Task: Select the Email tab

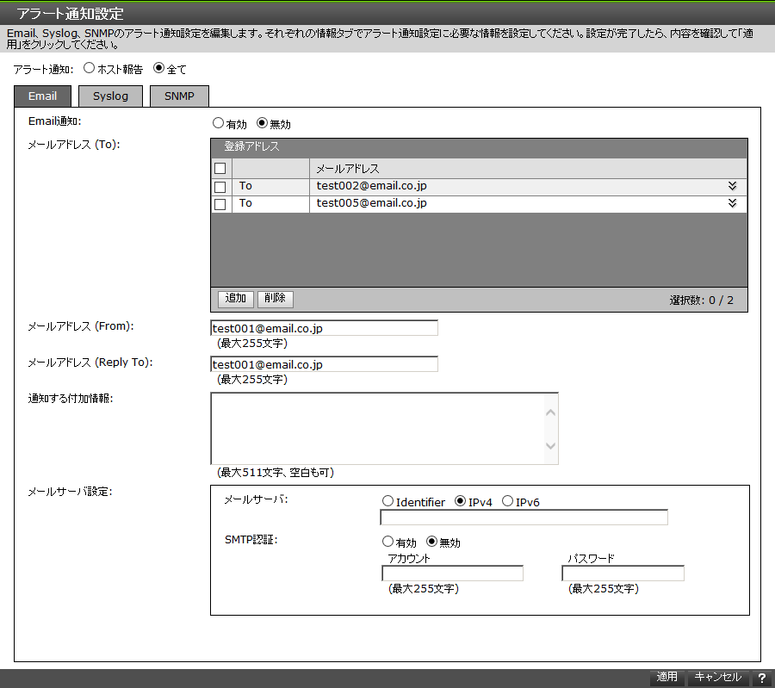Action: [41, 96]
